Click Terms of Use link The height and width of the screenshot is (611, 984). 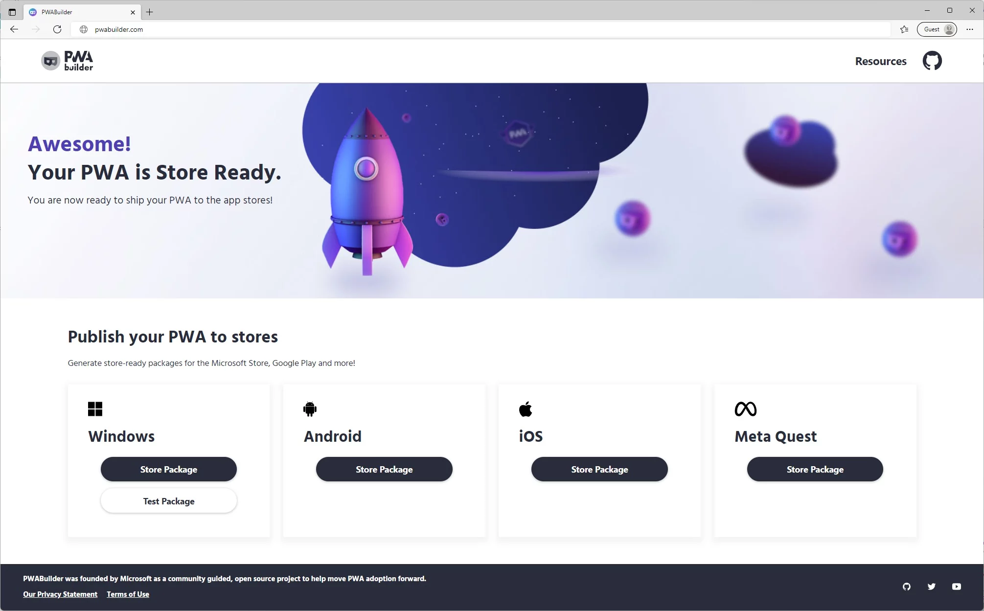pyautogui.click(x=127, y=594)
